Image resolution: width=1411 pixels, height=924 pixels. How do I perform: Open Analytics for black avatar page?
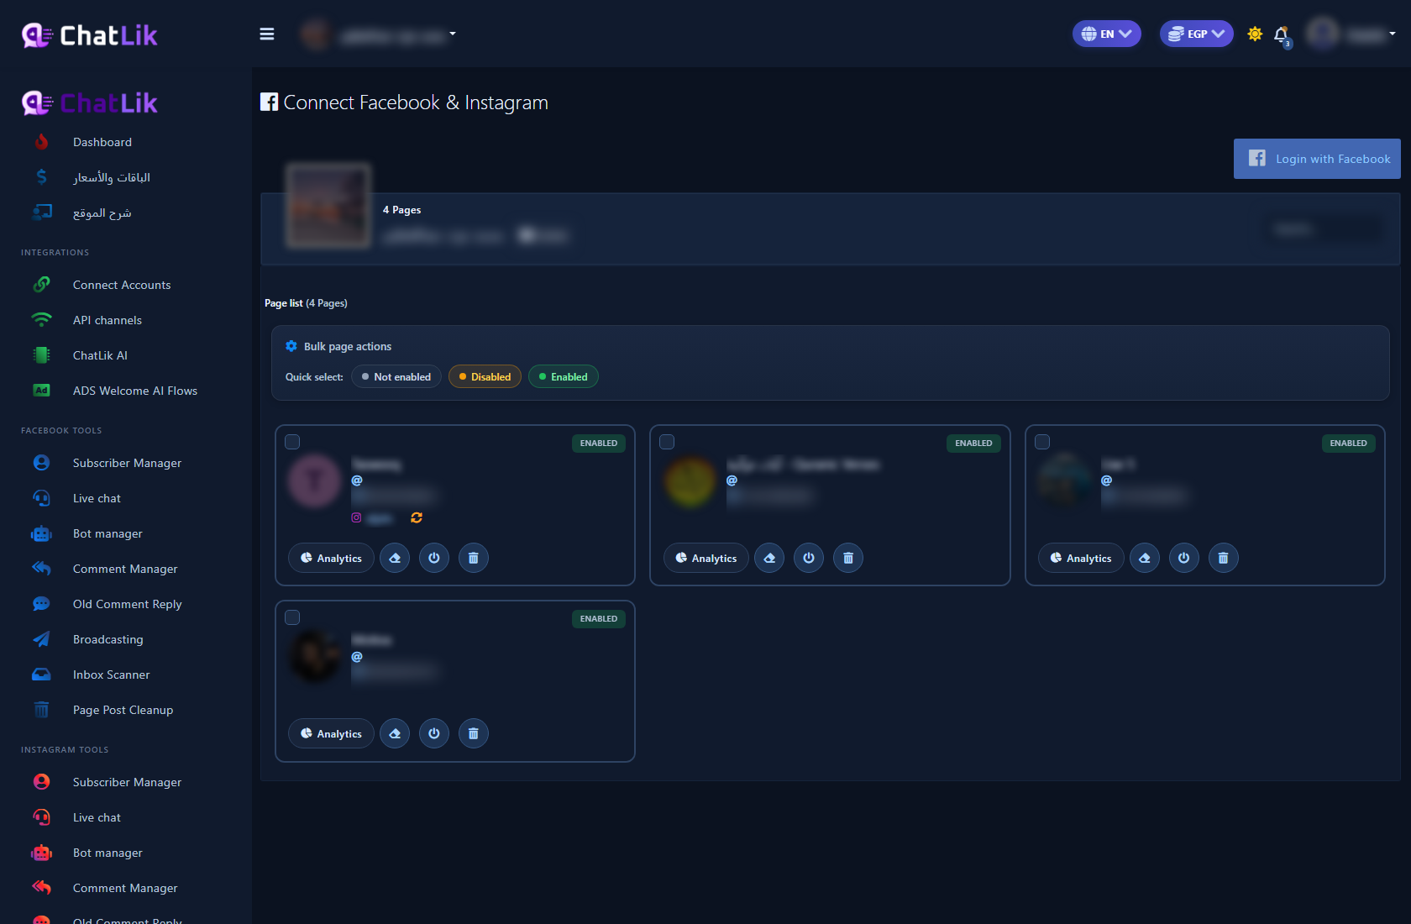331,733
